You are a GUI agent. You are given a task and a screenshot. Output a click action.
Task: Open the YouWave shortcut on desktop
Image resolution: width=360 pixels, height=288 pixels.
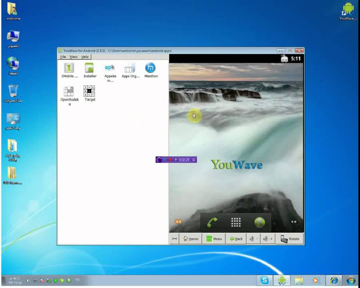click(348, 11)
